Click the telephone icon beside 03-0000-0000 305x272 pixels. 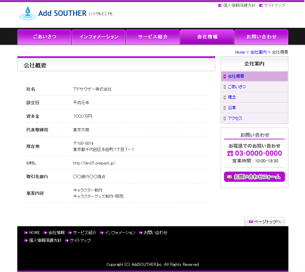coord(230,153)
